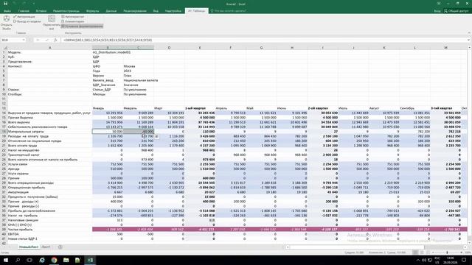Select column M header
Screen dimensions: 472x265
(445, 47)
